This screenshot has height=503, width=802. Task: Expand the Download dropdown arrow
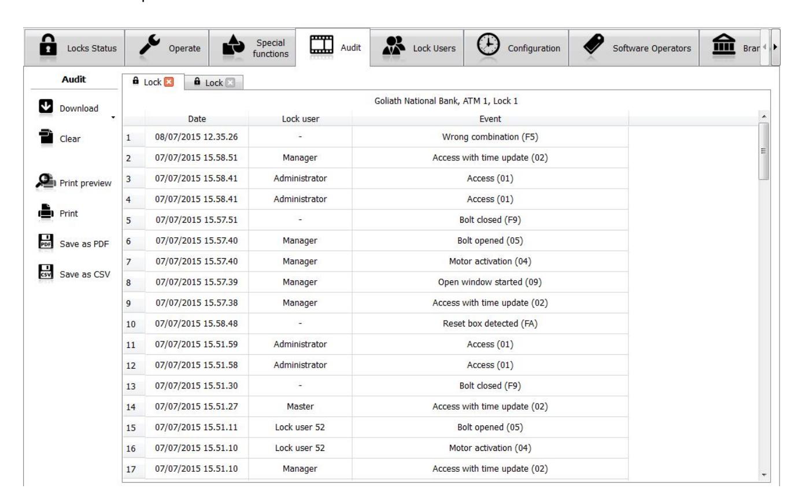click(x=113, y=118)
